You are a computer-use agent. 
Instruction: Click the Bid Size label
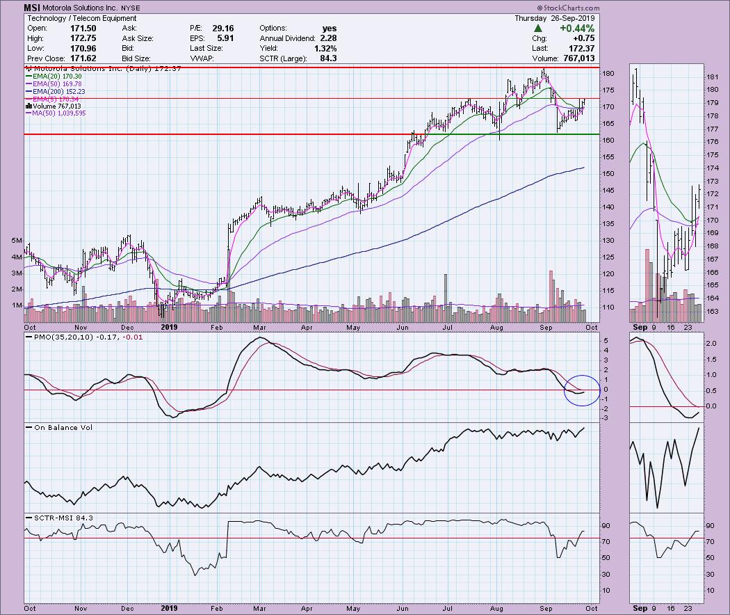(x=136, y=58)
